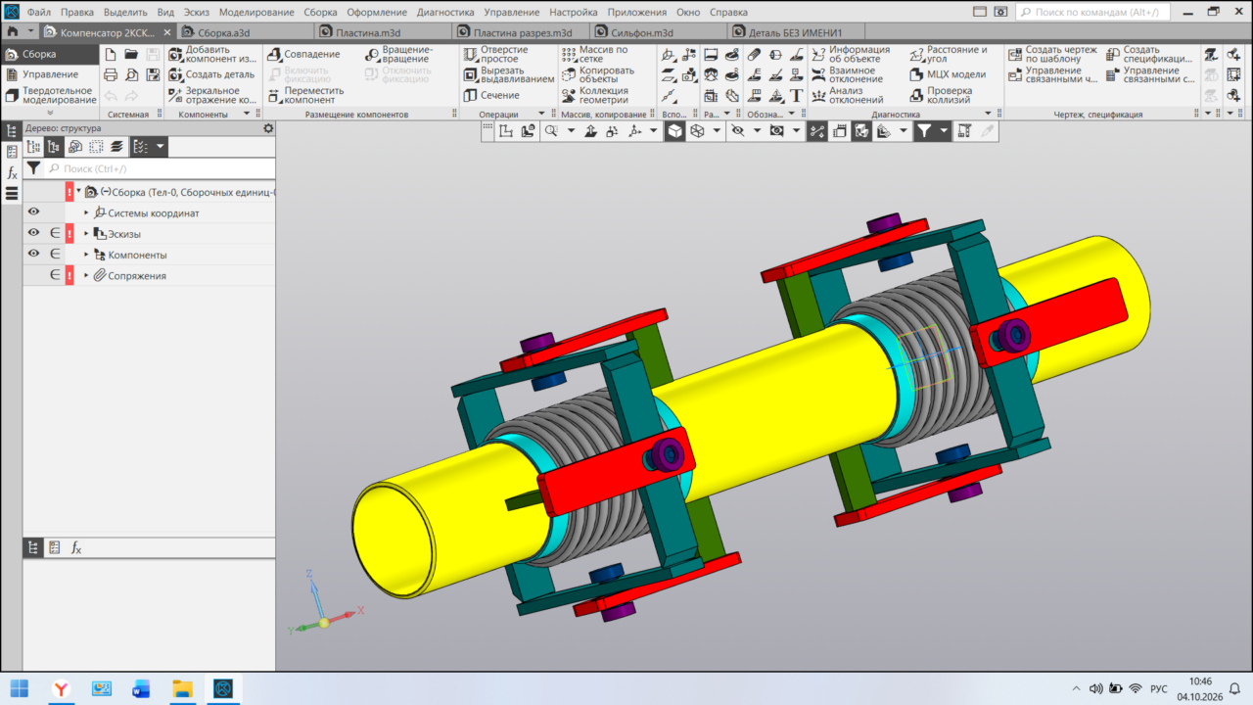Toggle the filter funnel in tree search row

33,168
